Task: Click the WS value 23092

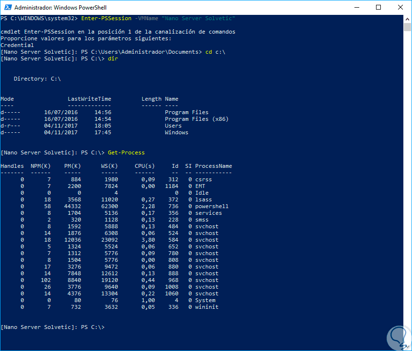Action: 109,240
